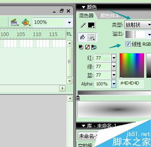
Task: Switch to the 颜色样本 tab
Action: pyautogui.click(x=110, y=16)
